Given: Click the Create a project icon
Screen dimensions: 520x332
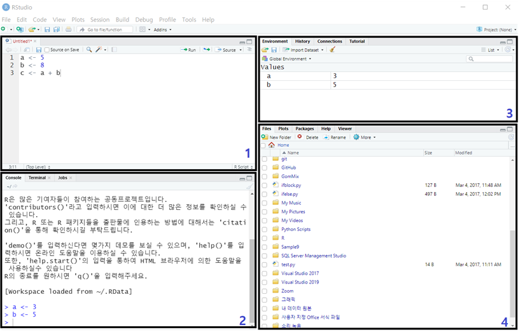Looking at the screenshot, I should (x=20, y=29).
